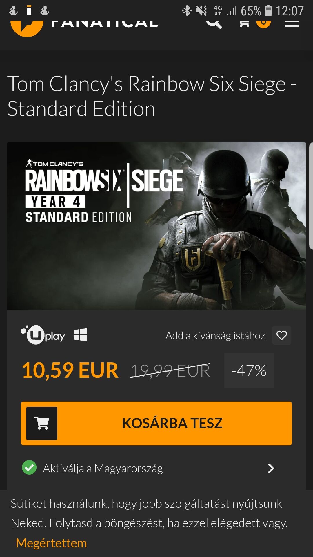Image resolution: width=313 pixels, height=557 pixels.
Task: Open the shopping cart icon in header
Action: point(244,23)
